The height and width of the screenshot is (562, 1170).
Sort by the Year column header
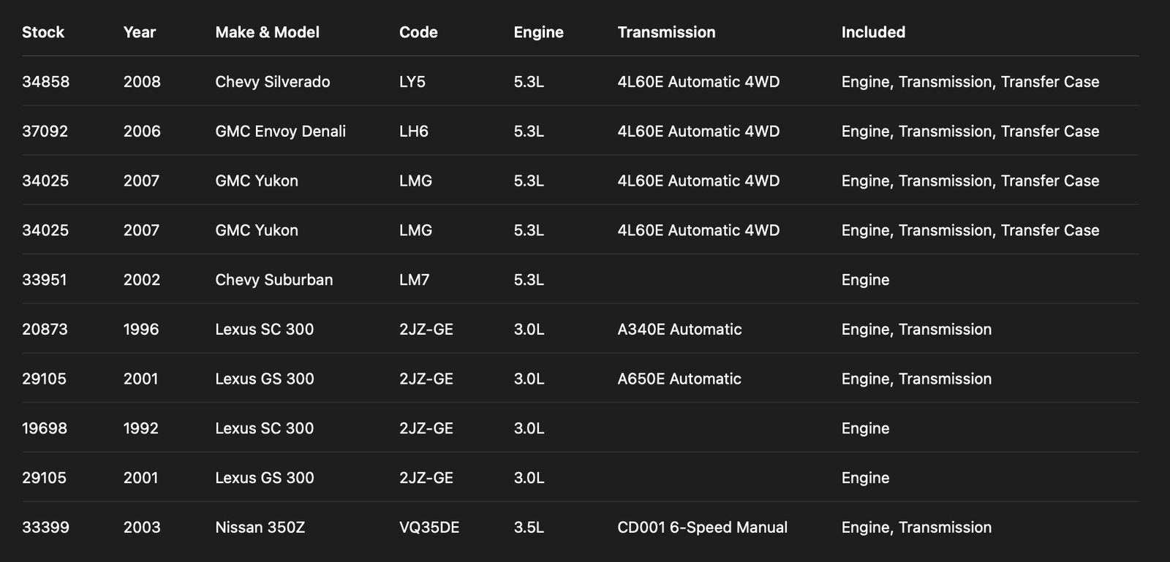[x=139, y=32]
